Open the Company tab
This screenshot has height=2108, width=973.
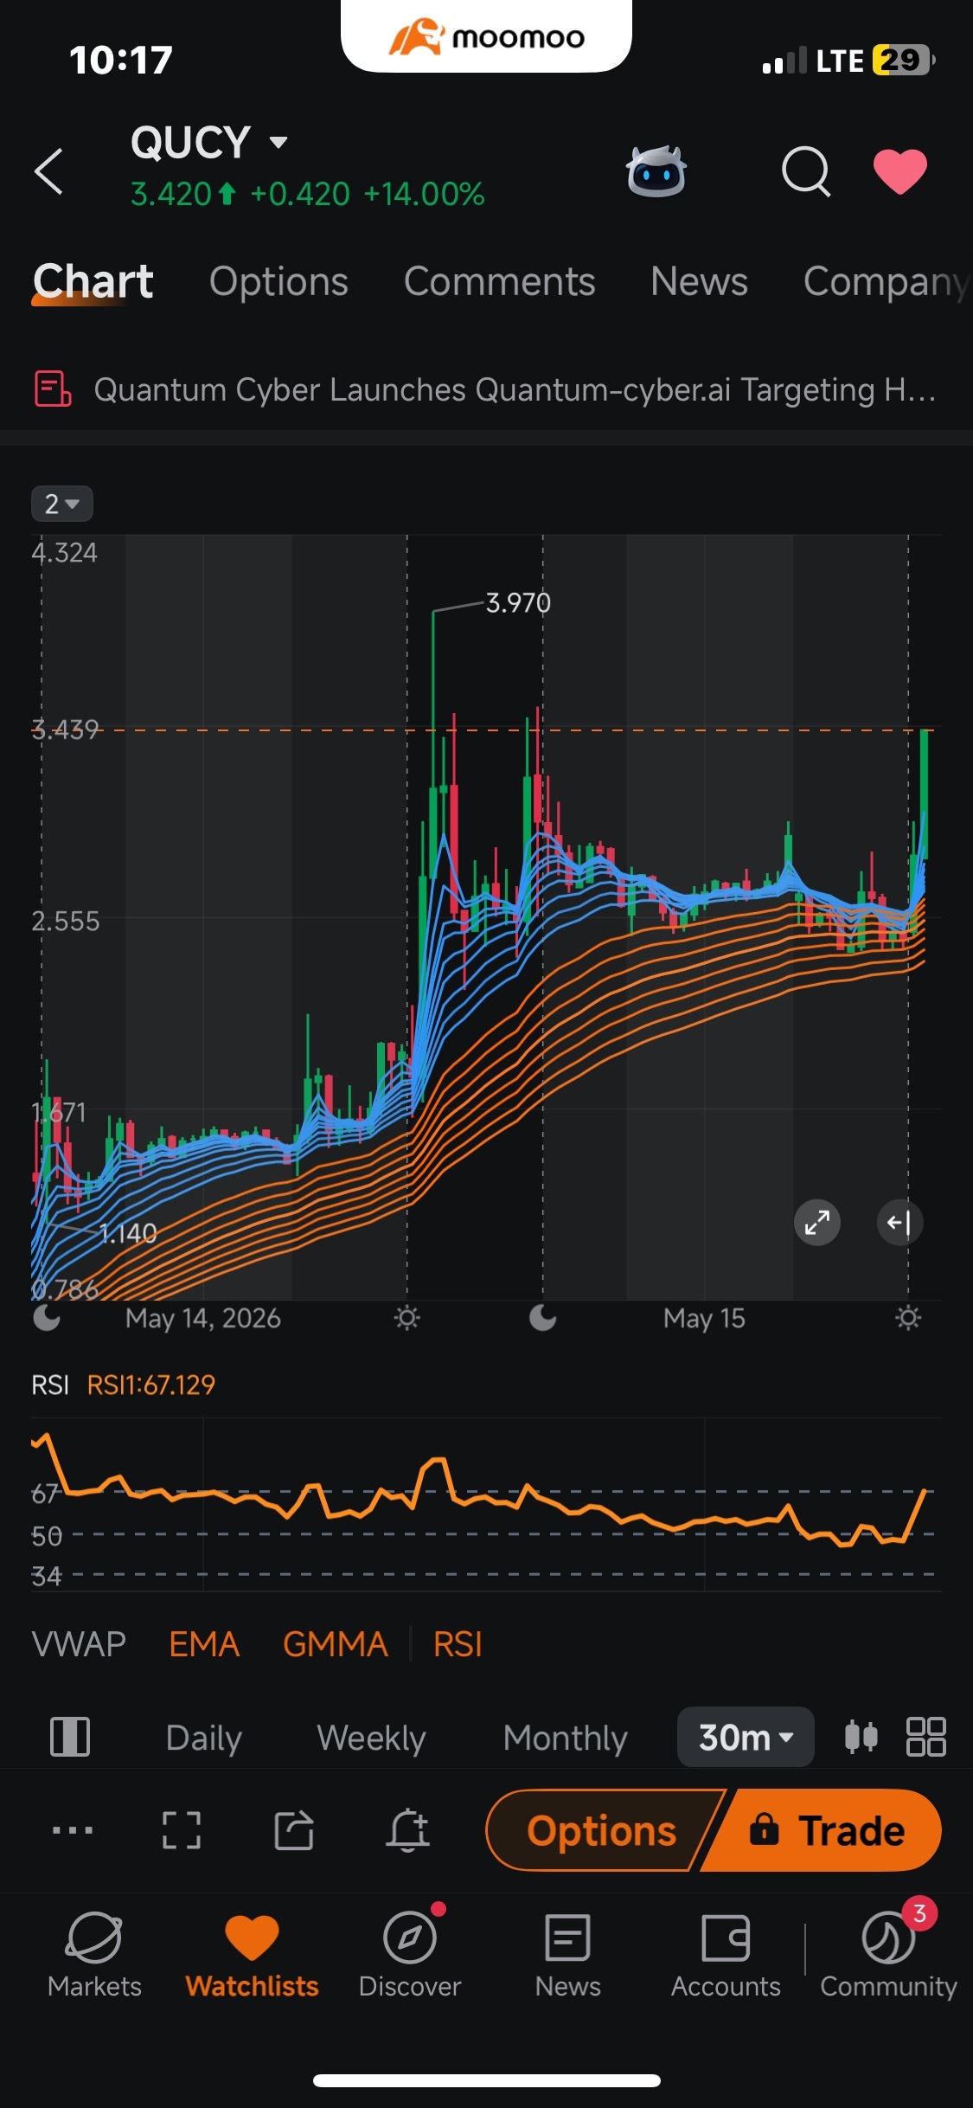[x=886, y=282]
